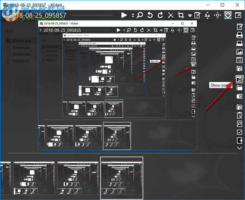Select Xlideit.exe in Explorer window behind
This screenshot has width=245, height=200.
pyautogui.click(x=22, y=41)
